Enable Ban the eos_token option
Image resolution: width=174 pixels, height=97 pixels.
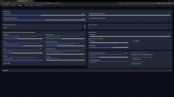(132, 59)
